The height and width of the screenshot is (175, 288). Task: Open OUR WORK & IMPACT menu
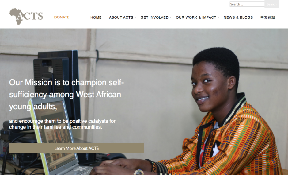[x=196, y=17]
